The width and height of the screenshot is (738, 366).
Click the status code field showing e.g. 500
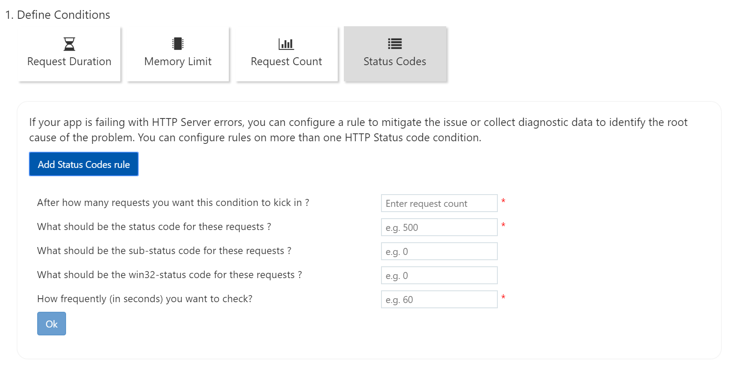tap(439, 227)
